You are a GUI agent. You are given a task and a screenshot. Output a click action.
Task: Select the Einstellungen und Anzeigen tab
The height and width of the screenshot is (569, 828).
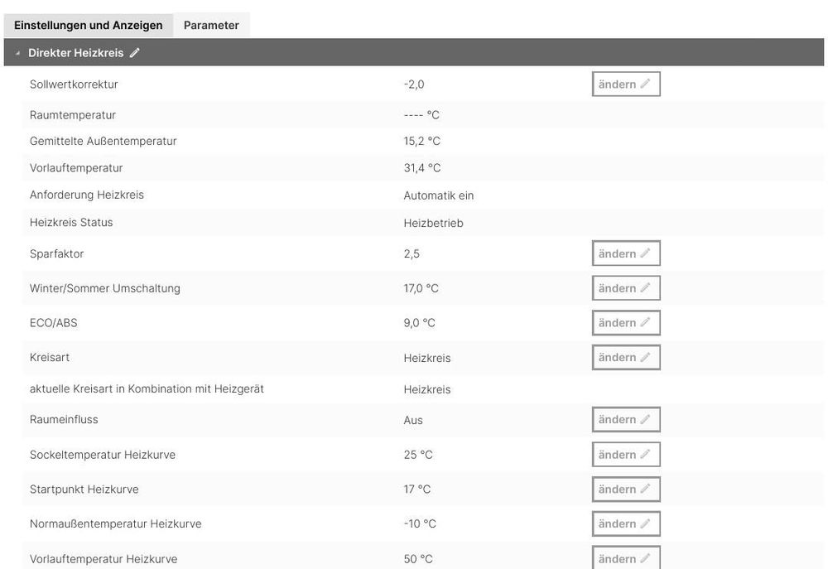click(x=89, y=26)
